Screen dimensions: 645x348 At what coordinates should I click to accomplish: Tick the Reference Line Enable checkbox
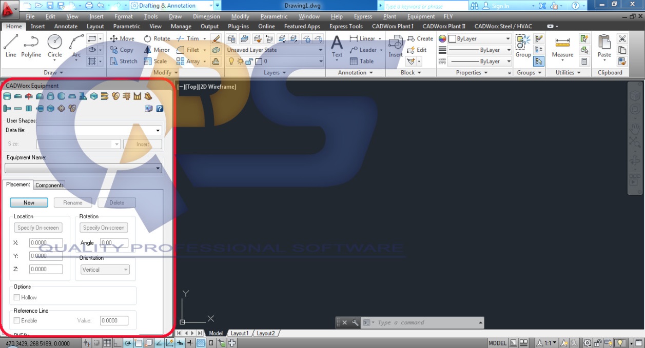17,320
